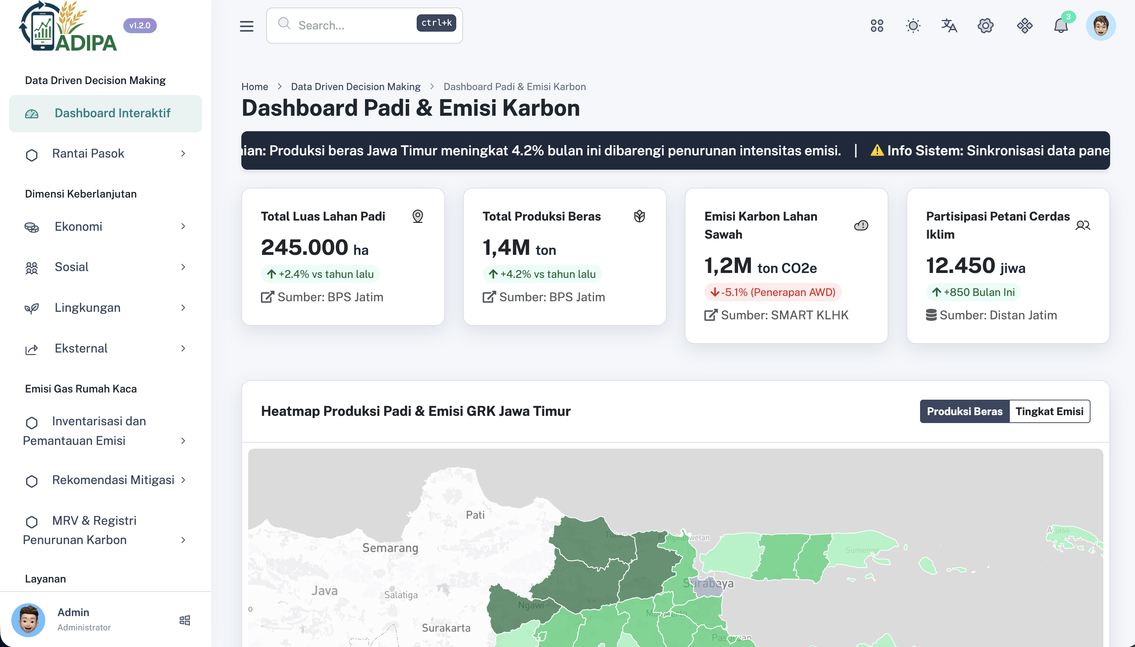Screen dimensions: 1135x647
Task: Click the ctrl+k shortcut badge
Action: (436, 23)
